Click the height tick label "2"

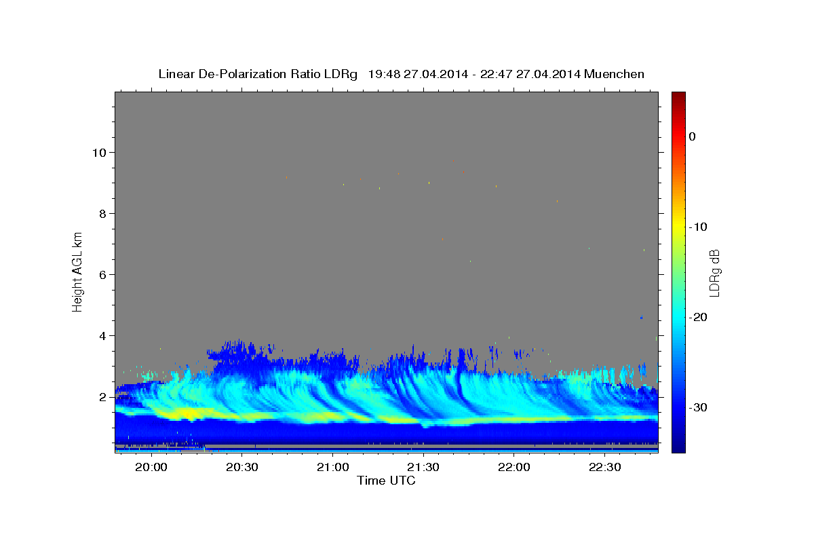tap(102, 396)
